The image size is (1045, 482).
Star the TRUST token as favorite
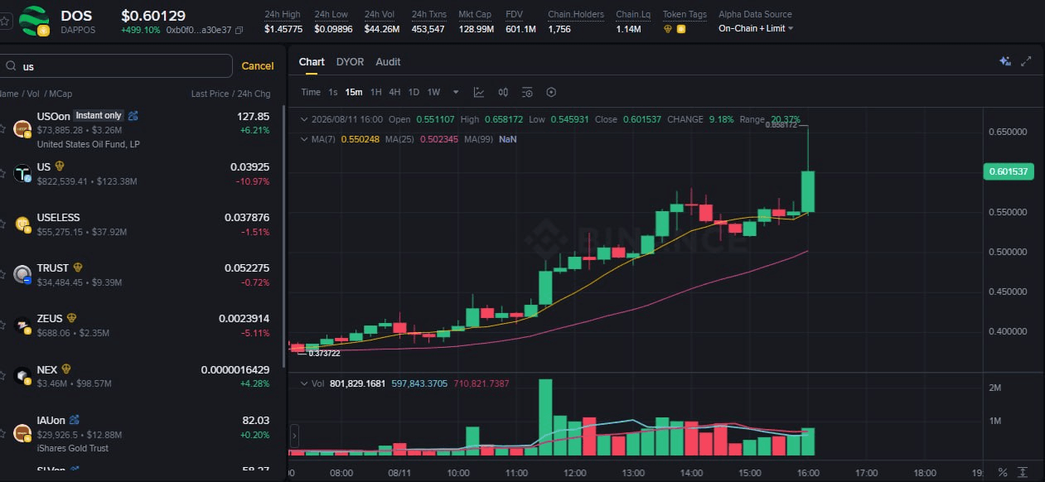pyautogui.click(x=2, y=274)
